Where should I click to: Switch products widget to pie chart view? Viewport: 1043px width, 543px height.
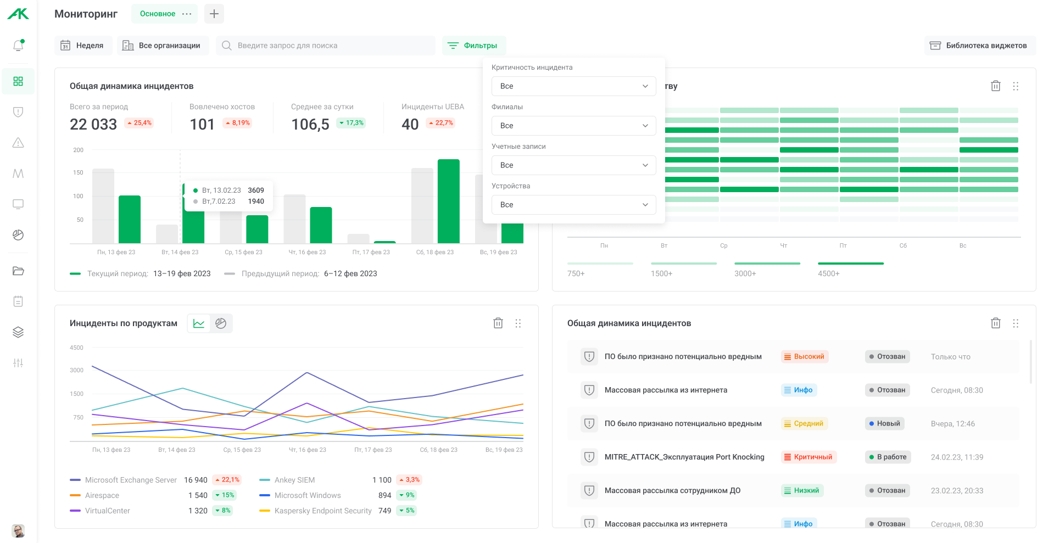(x=221, y=323)
